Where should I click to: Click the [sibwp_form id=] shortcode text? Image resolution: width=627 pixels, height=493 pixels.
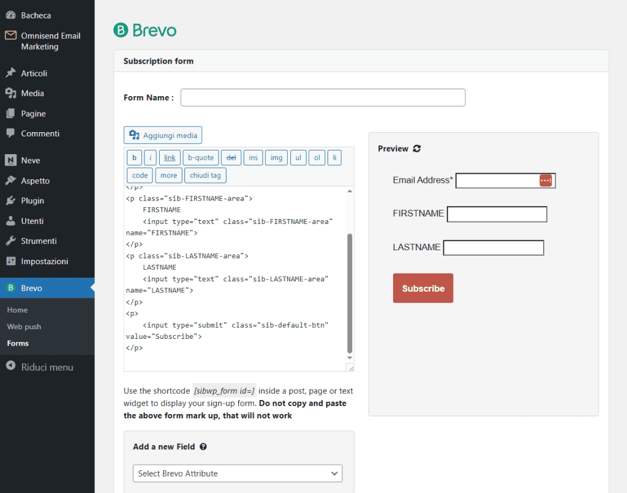coord(224,391)
